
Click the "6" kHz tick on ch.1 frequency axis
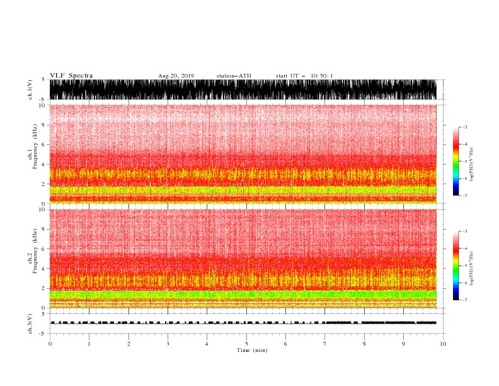(x=44, y=144)
